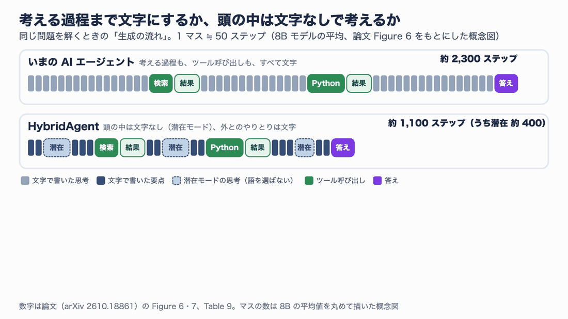Click the 潜在 block just before Python in HybridAgent row
The image size is (568, 319).
[176, 148]
